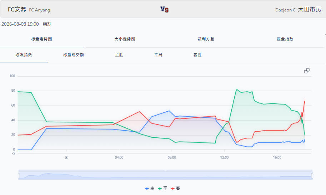The width and height of the screenshot is (326, 195).
Task: Click the VS match icon
Action: [x=165, y=9]
